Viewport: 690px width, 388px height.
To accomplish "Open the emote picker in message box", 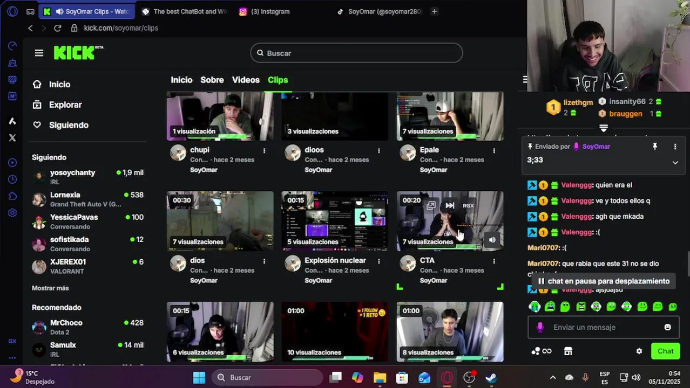I will click(x=667, y=327).
